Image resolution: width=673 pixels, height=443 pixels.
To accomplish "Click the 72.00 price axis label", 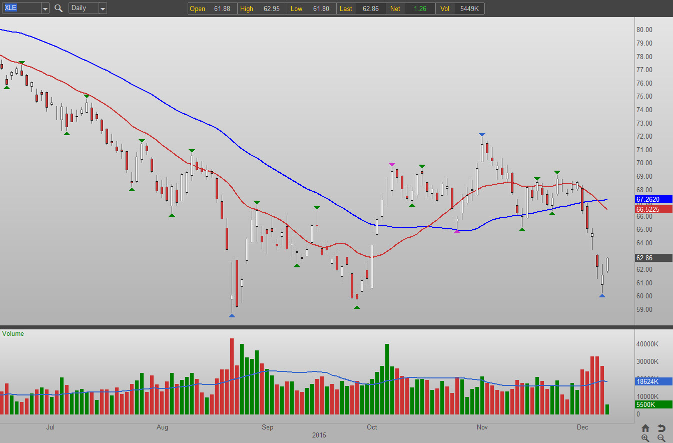I will 644,136.
